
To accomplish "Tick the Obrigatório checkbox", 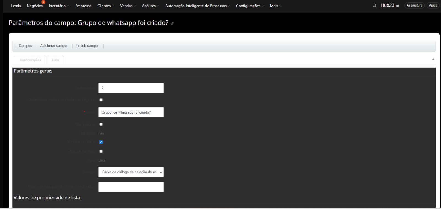I will coord(101,124).
